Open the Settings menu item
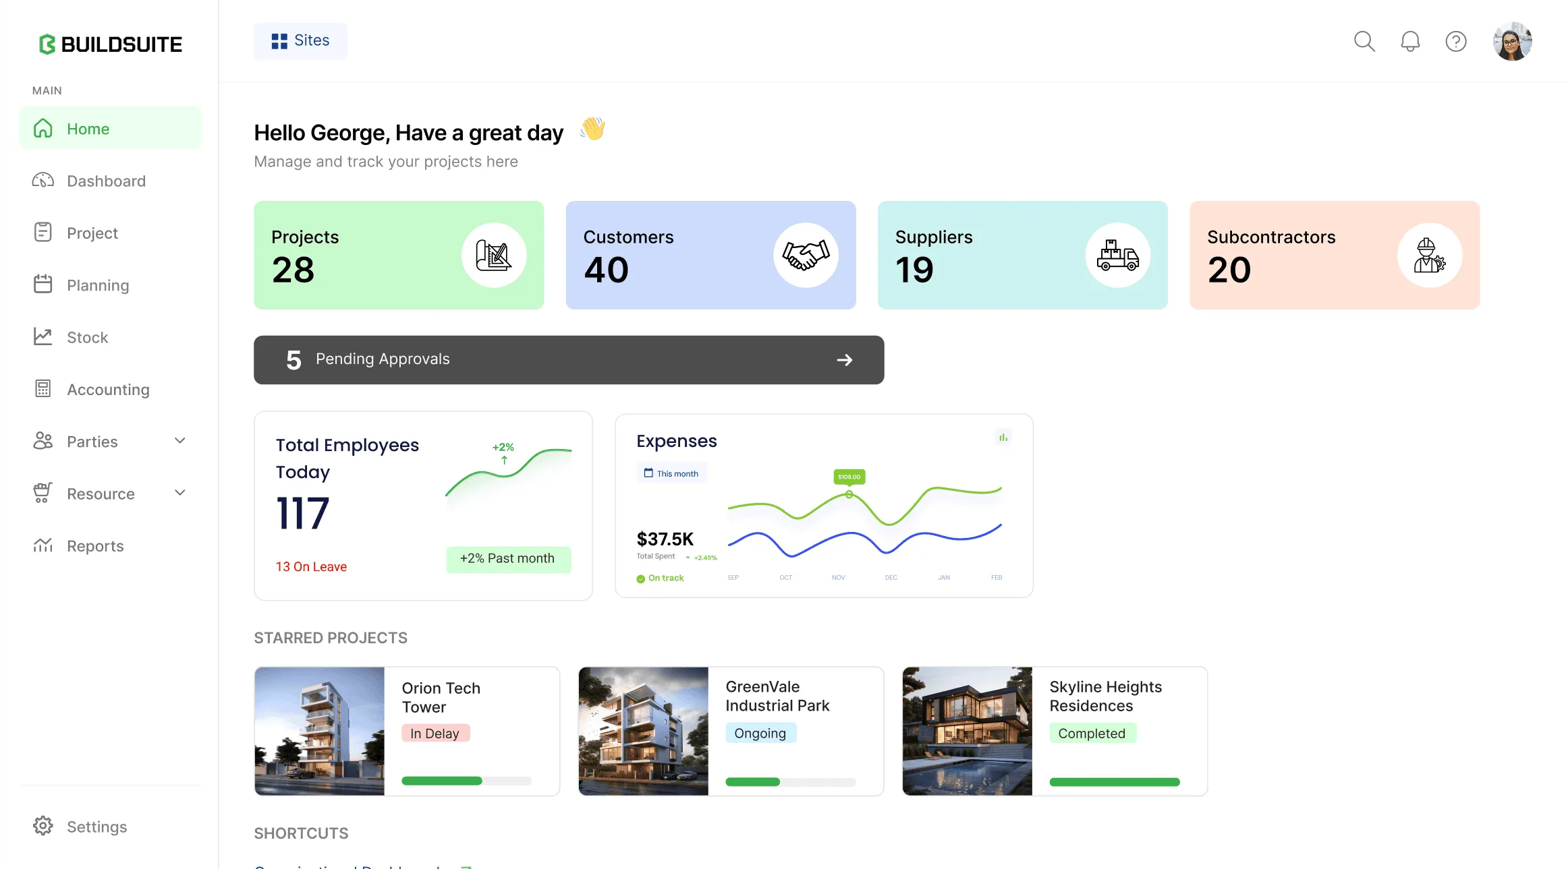The width and height of the screenshot is (1566, 869). (96, 826)
